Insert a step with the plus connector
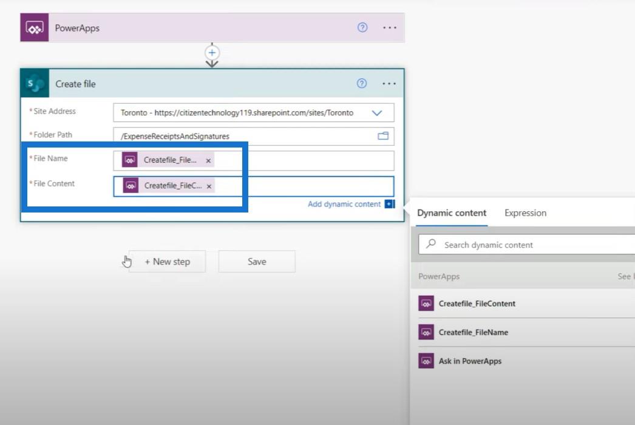Image resolution: width=635 pixels, height=425 pixels. point(212,53)
